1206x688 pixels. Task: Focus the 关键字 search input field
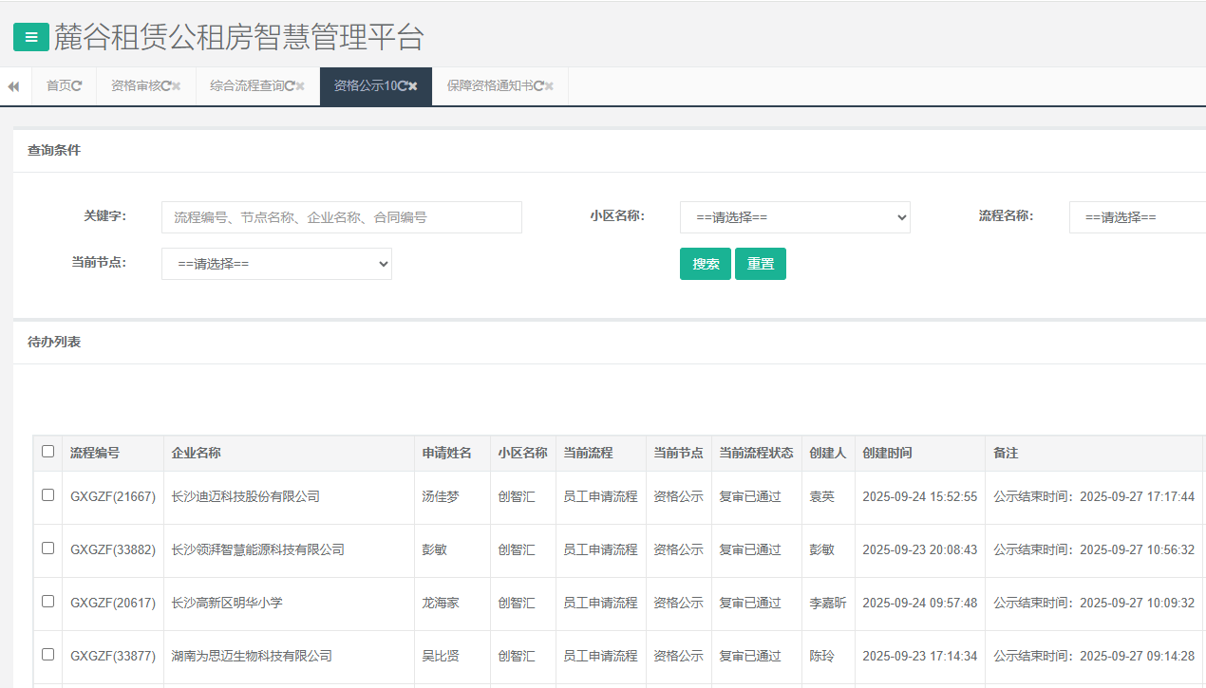tap(341, 217)
